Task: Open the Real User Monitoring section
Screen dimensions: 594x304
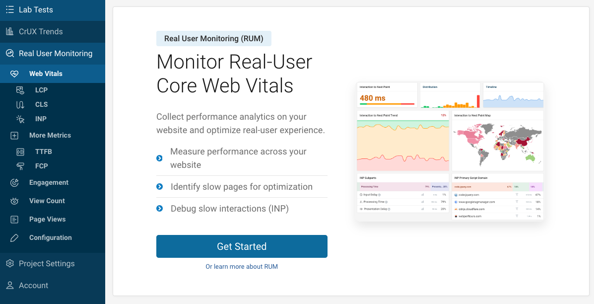Action: tap(55, 54)
